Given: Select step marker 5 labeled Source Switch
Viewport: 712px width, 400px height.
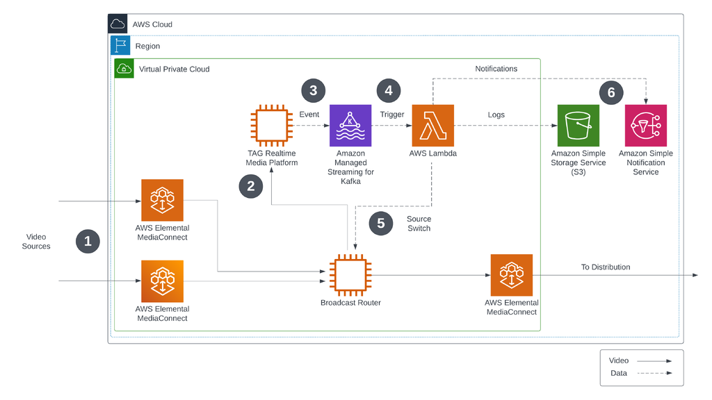Looking at the screenshot, I should (x=380, y=224).
